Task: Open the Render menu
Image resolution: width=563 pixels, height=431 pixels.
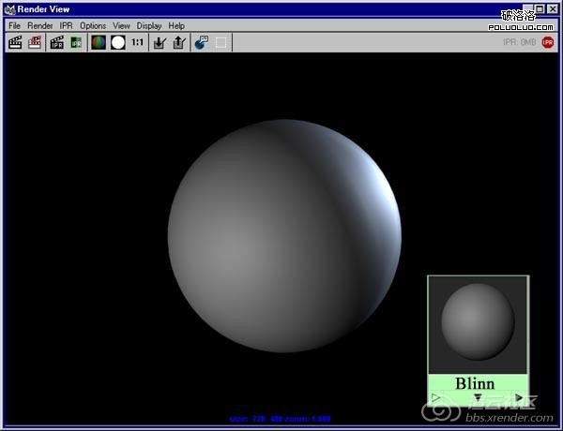Action: tap(40, 26)
